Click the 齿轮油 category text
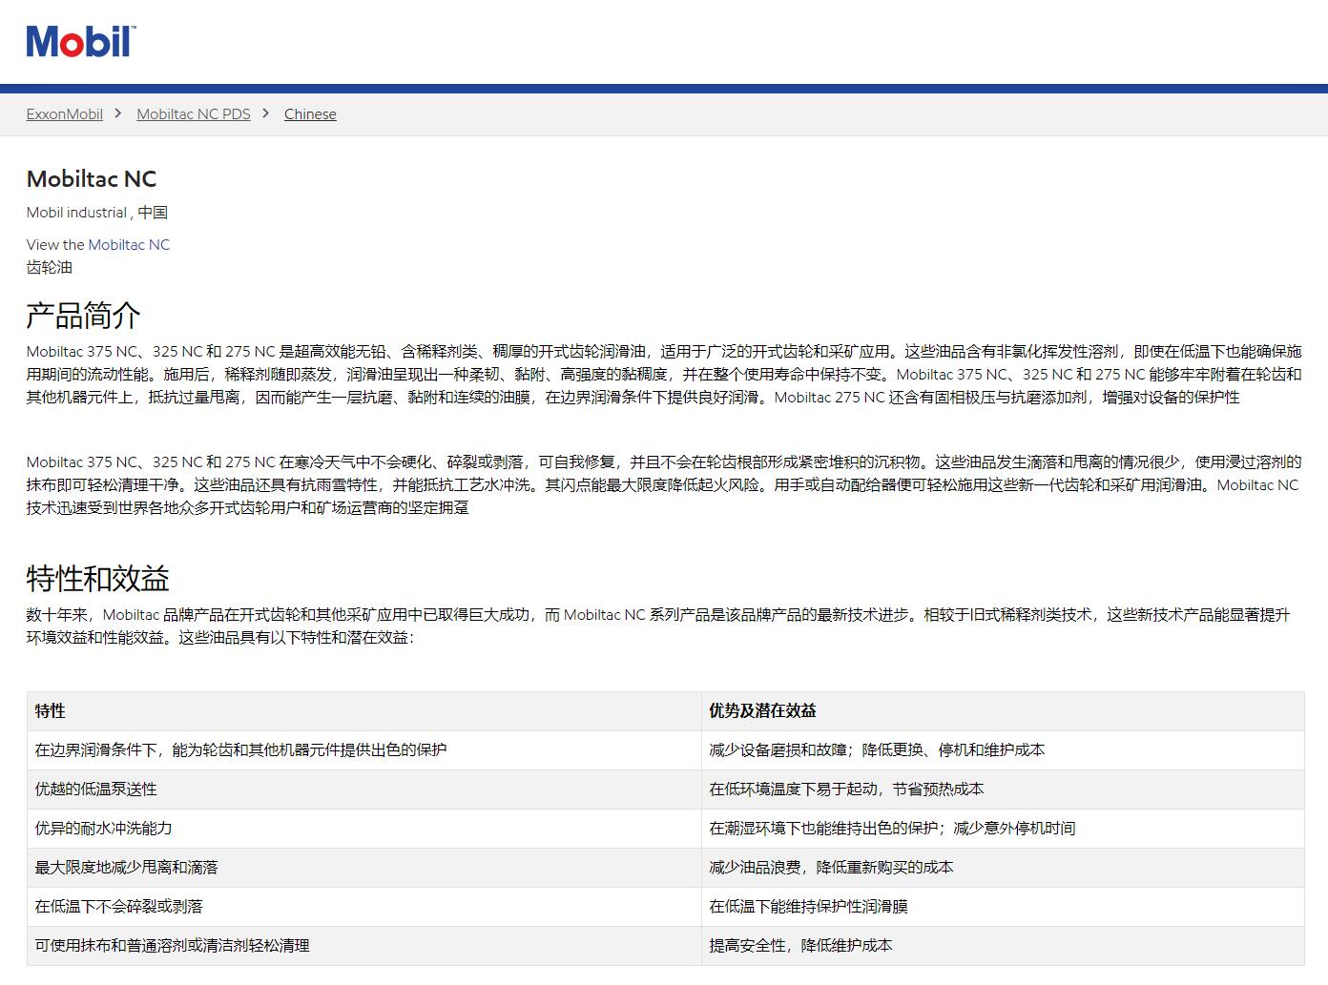Screen dimensions: 1328x985 coord(50,268)
